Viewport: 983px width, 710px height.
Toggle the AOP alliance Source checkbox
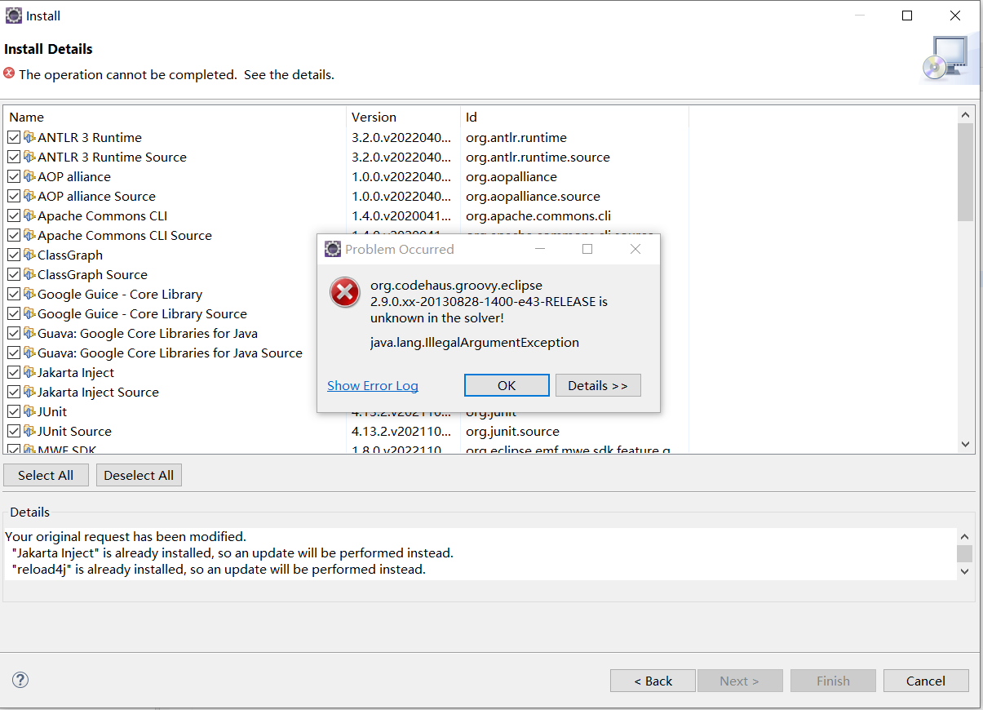pos(14,196)
